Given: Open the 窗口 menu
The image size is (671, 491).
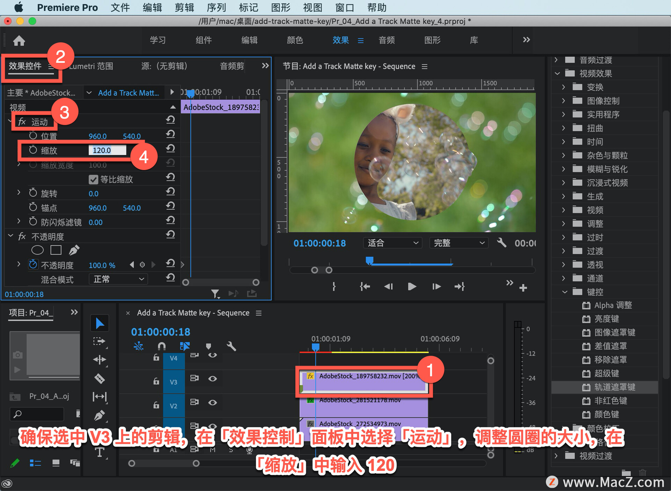Looking at the screenshot, I should click(x=345, y=7).
